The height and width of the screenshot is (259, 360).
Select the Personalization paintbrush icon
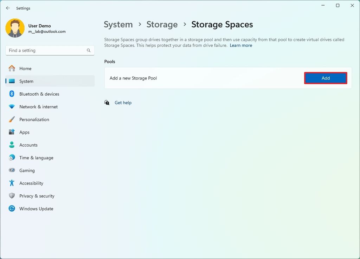12,119
